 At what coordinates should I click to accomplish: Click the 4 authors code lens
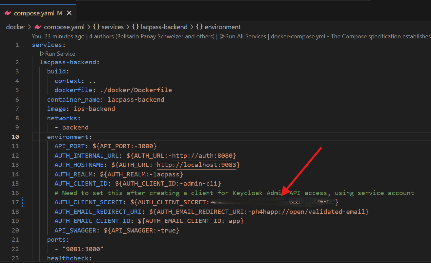click(x=152, y=36)
